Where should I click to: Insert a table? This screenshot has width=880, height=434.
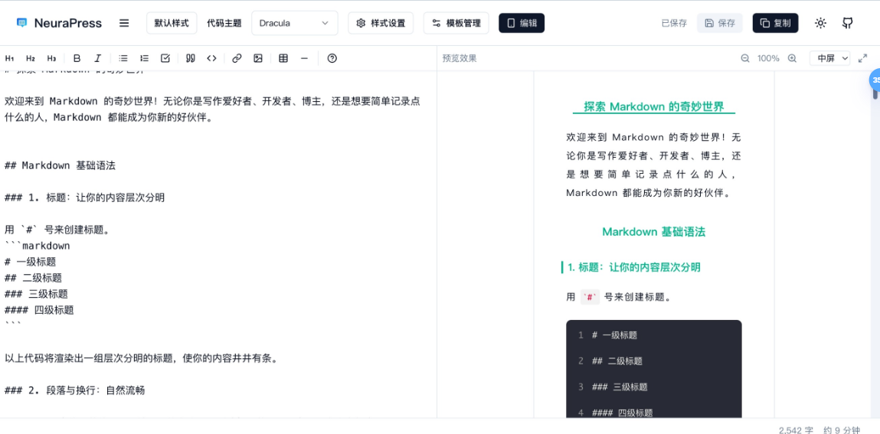click(283, 58)
